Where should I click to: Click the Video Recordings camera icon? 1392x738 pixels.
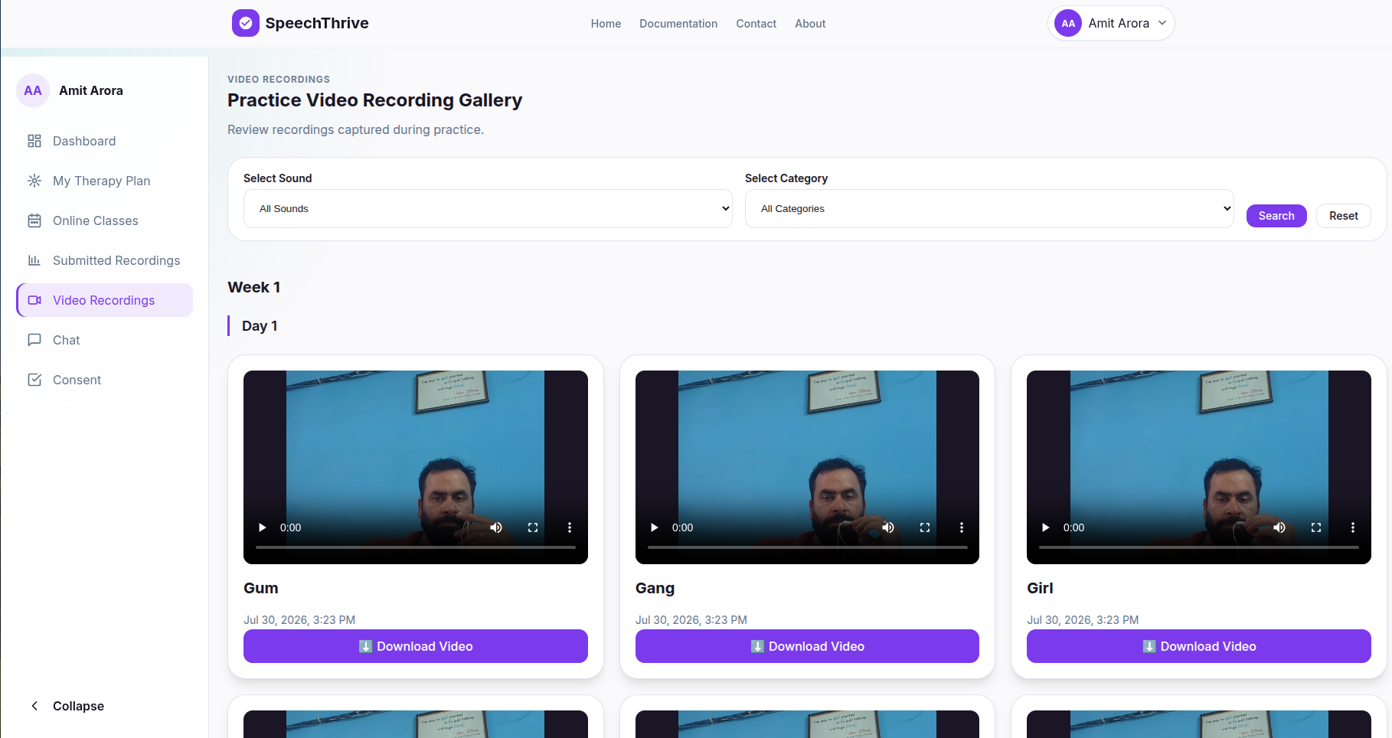click(x=34, y=300)
